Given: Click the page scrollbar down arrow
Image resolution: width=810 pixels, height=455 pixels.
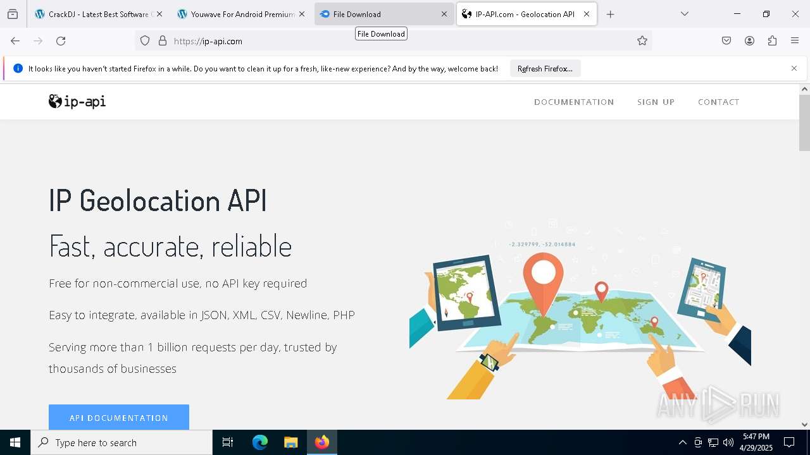Looking at the screenshot, I should (x=804, y=425).
